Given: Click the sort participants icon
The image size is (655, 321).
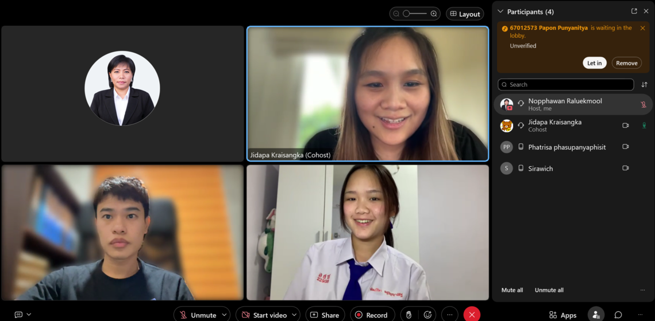Looking at the screenshot, I should (x=644, y=84).
